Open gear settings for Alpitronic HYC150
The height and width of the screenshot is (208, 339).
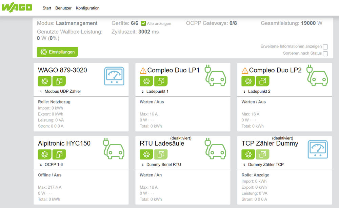click(44, 154)
